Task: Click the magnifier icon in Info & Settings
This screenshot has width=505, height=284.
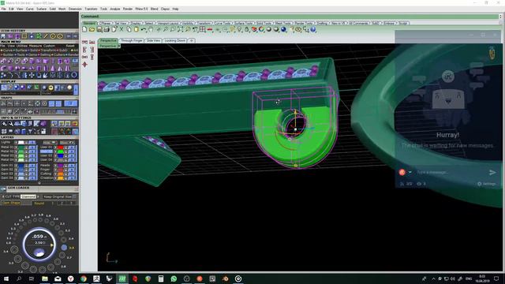Action: [4, 124]
